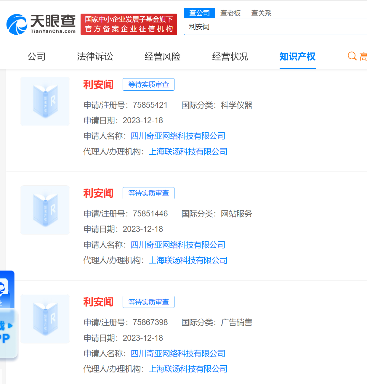Open the 公司 category tab
The height and width of the screenshot is (384, 367).
(x=36, y=56)
